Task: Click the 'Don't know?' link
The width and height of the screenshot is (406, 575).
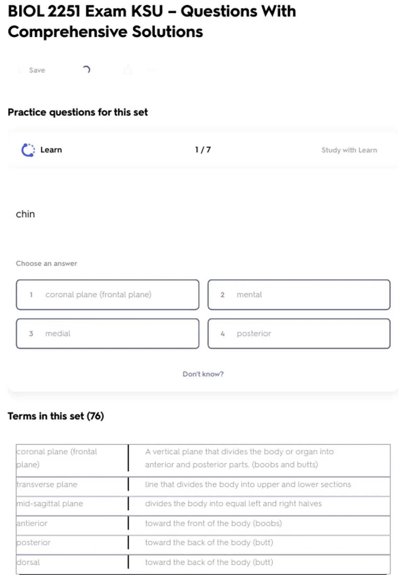Action: click(203, 374)
